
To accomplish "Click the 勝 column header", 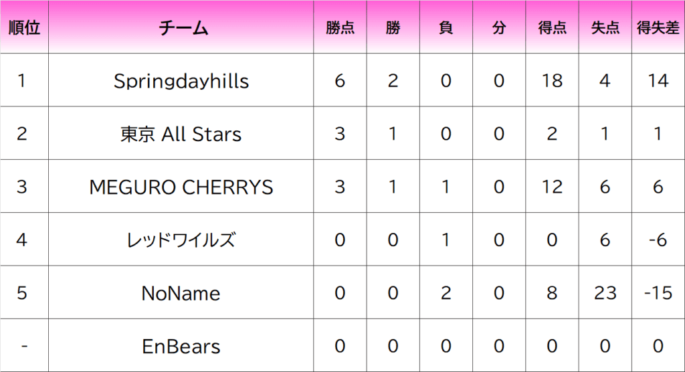I will point(393,27).
